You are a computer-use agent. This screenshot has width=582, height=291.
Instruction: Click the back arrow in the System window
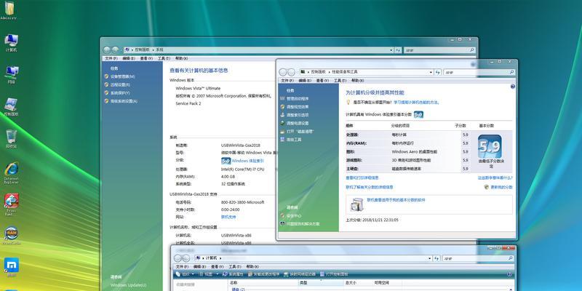(x=107, y=49)
